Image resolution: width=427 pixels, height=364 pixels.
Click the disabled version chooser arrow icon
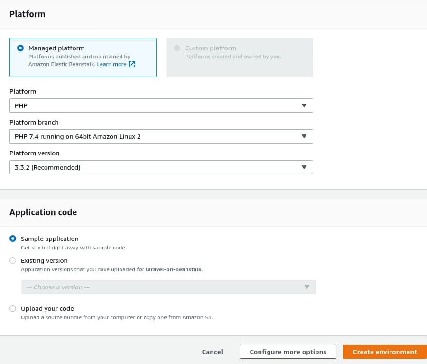click(306, 287)
